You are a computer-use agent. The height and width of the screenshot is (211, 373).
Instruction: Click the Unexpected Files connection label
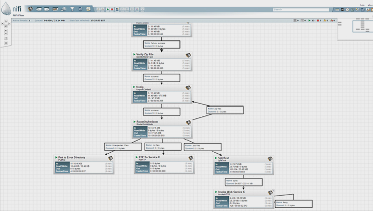(123, 147)
